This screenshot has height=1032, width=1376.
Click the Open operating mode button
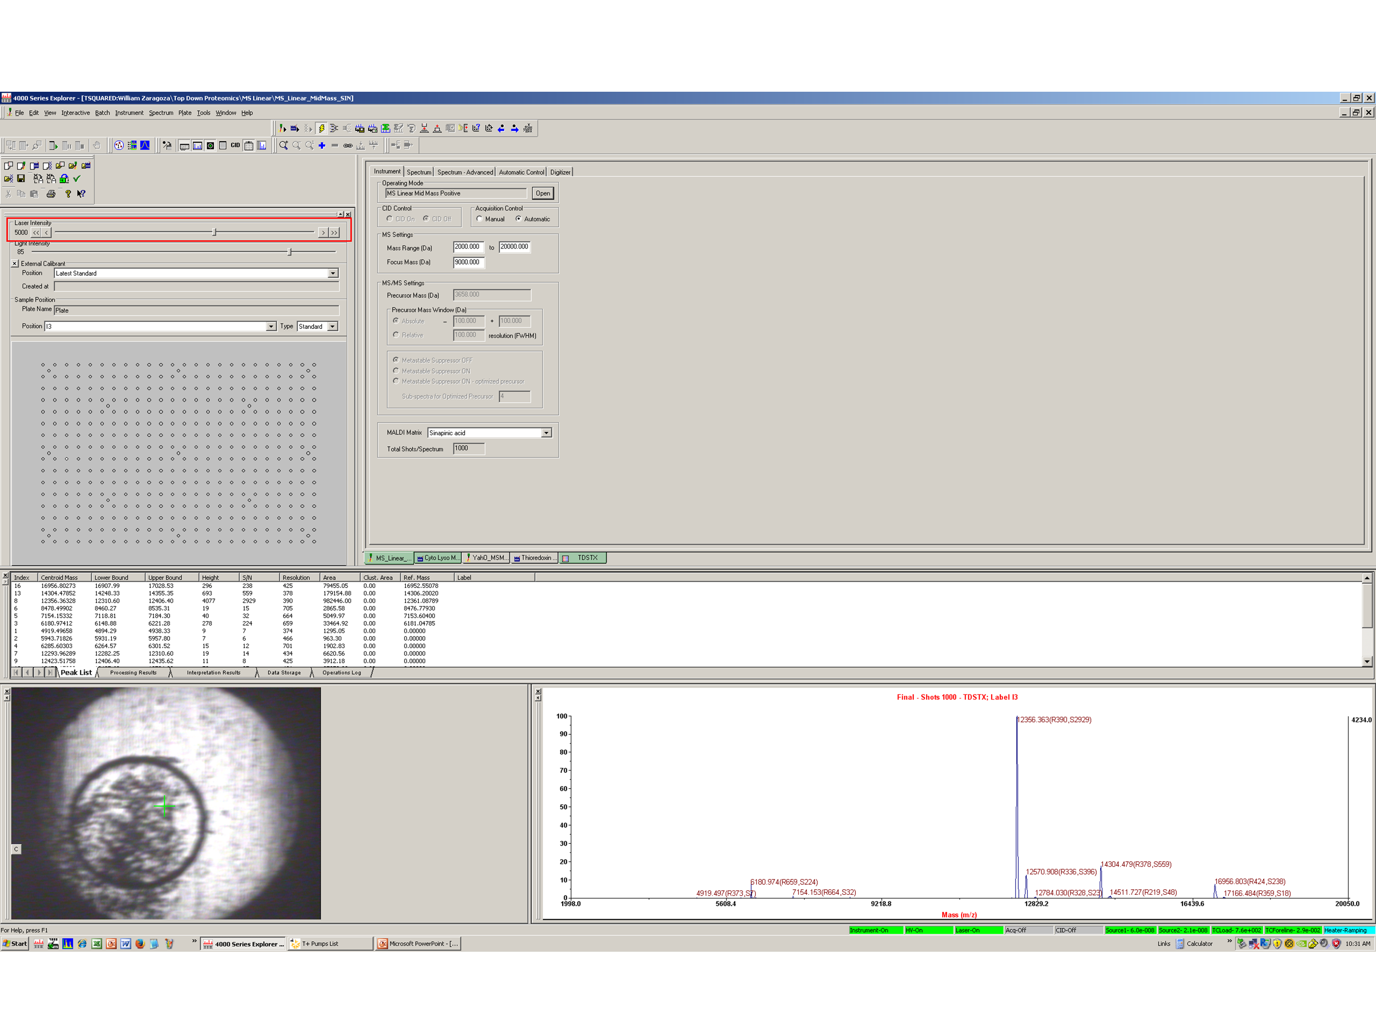click(543, 194)
